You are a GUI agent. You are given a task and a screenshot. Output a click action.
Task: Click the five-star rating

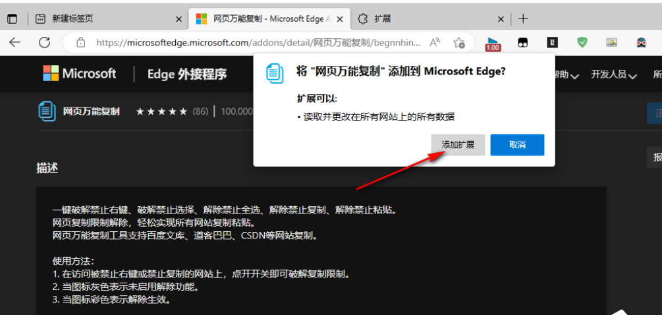point(161,111)
